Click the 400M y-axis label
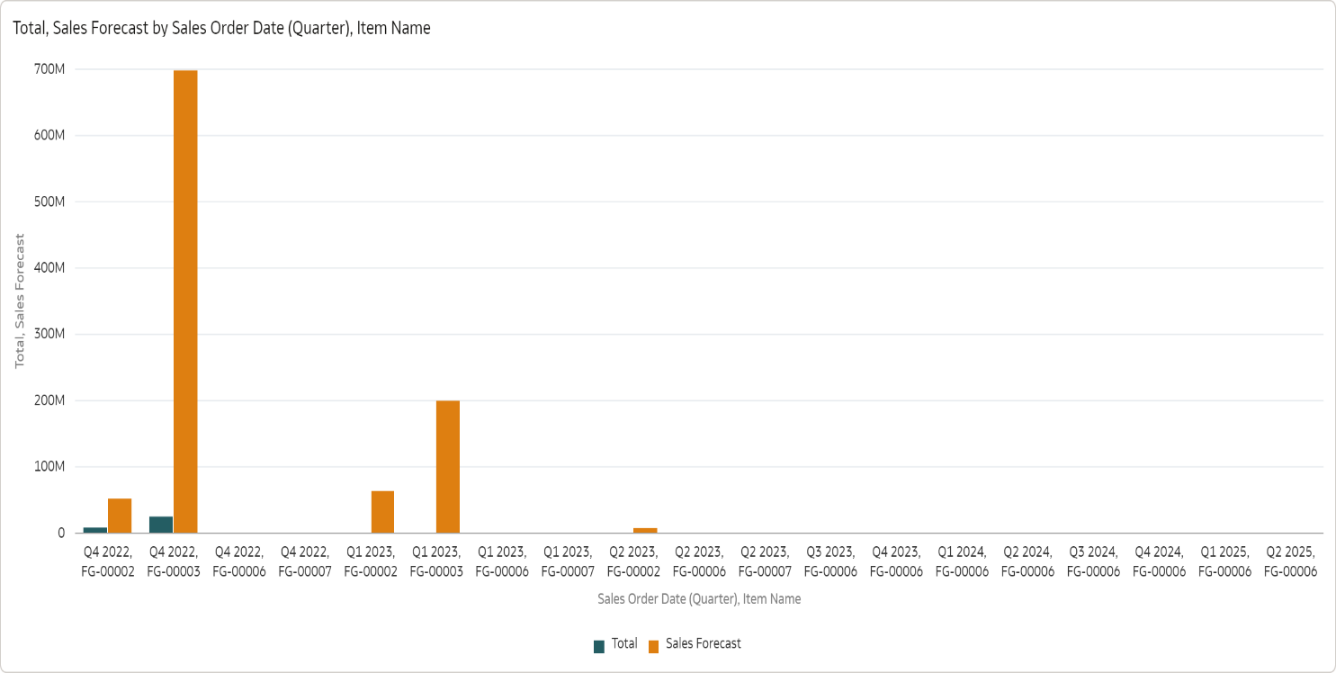 pos(50,268)
